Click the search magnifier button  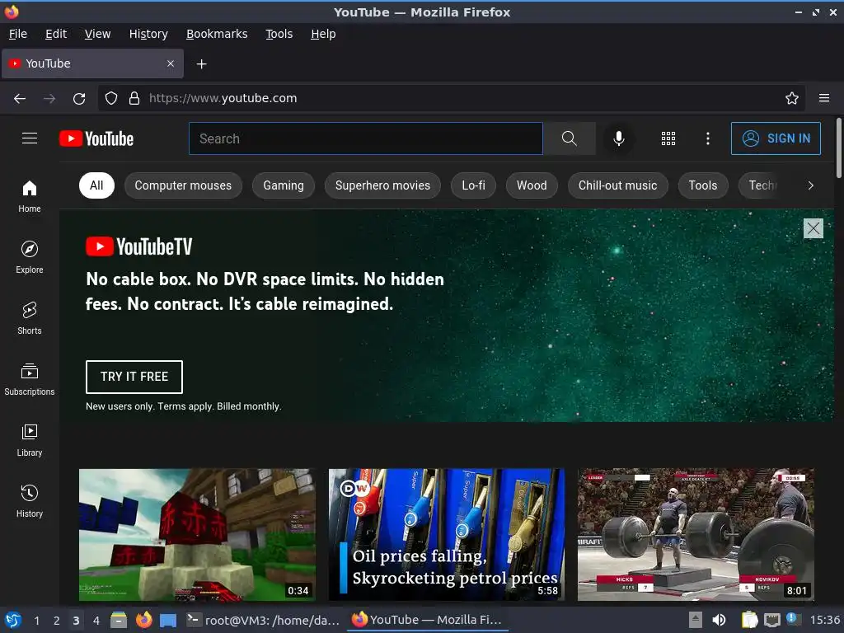pos(570,138)
